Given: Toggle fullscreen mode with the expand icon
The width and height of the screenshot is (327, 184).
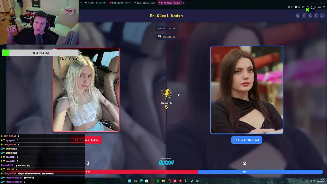Looking at the screenshot, I should (x=322, y=16).
